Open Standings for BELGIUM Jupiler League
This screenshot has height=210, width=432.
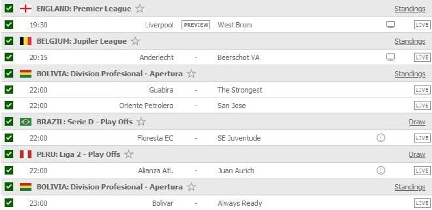[410, 41]
